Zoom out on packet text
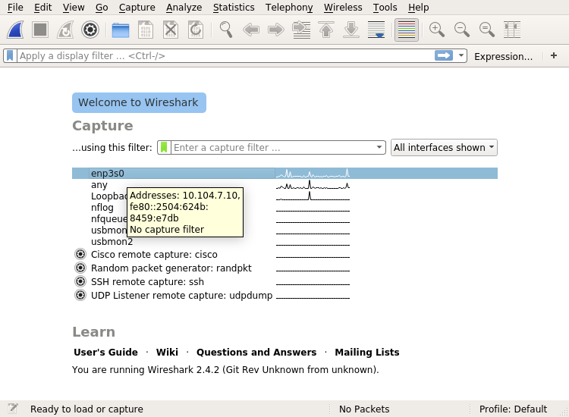569x417 pixels. coord(461,30)
